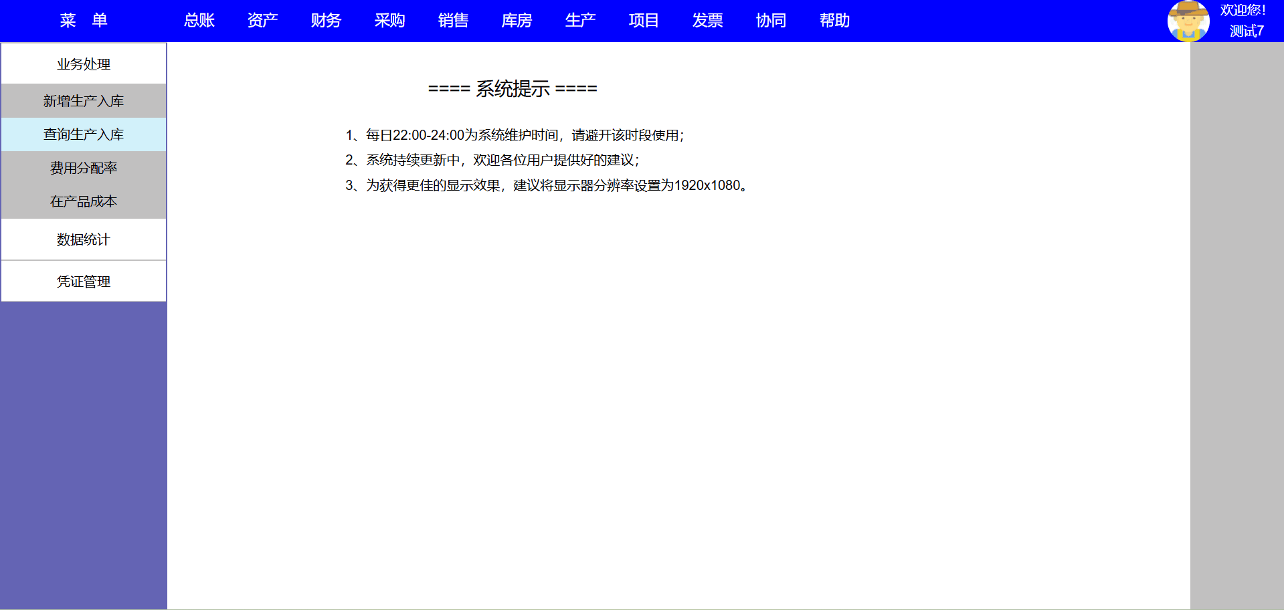1284x610 pixels.
Task: Click the user avatar icon
Action: [1188, 21]
